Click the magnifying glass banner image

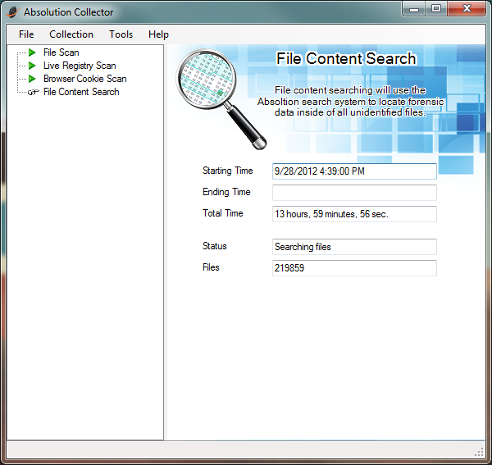[x=221, y=99]
